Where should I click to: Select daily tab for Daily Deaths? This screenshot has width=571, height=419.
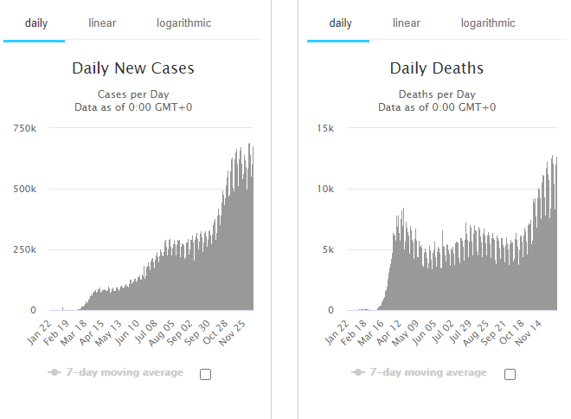340,23
